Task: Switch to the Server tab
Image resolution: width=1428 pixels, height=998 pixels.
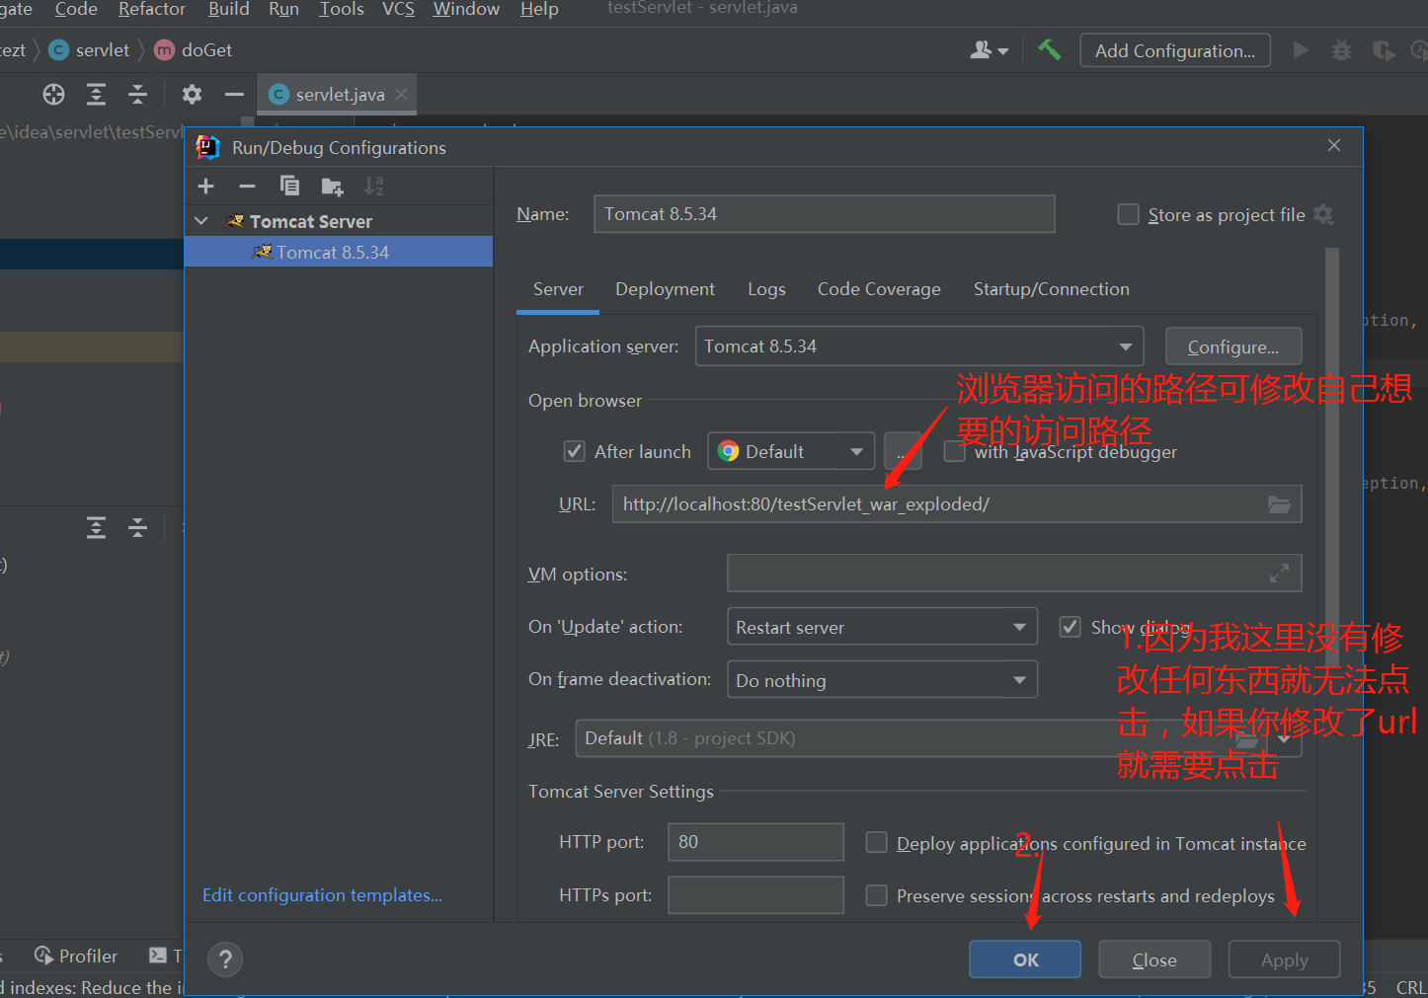Action: coord(558,289)
